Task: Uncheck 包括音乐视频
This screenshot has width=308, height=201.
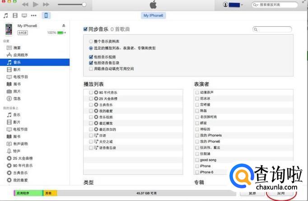Action: 91,57
